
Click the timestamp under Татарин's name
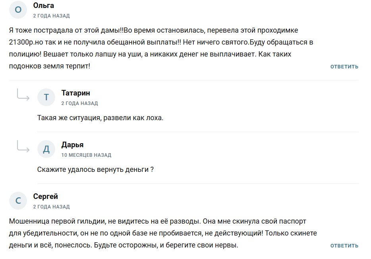coord(79,103)
